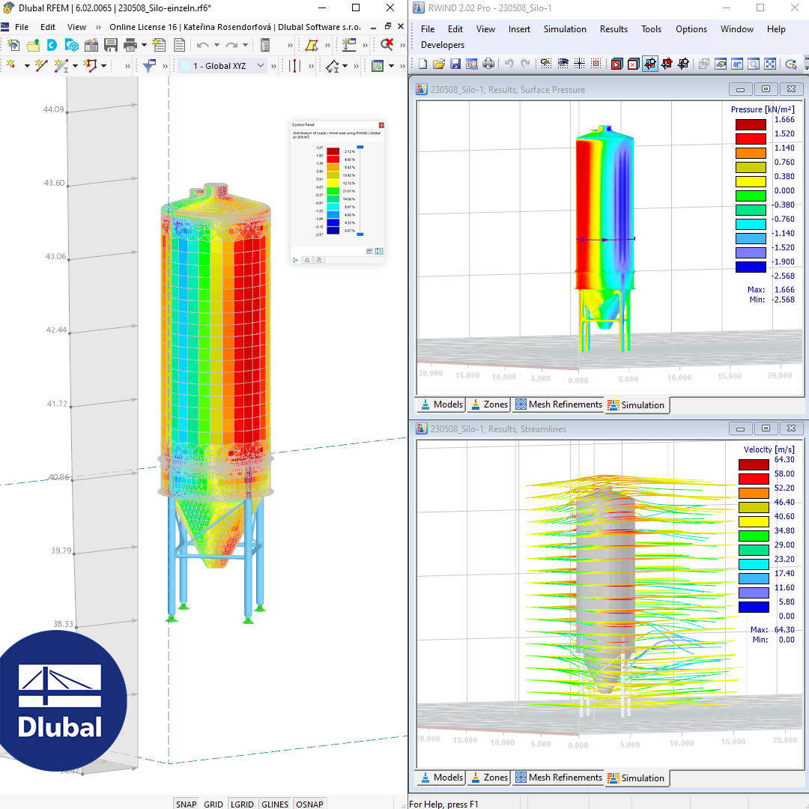This screenshot has height=809, width=809.
Task: Click the green 0.000 pressure legend swatch
Action: [751, 196]
